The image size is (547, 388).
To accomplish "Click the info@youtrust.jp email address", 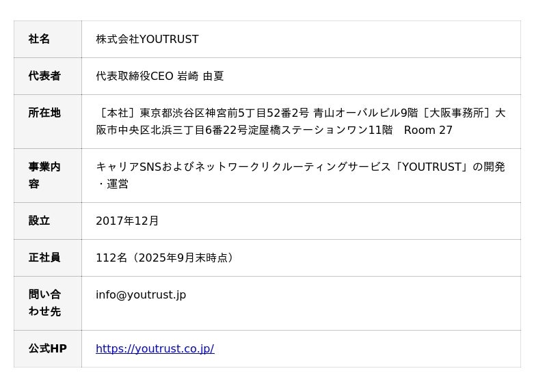I will tap(141, 295).
